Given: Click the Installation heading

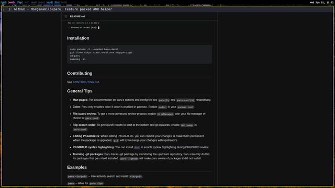Looking at the screenshot, I should click(78, 38).
